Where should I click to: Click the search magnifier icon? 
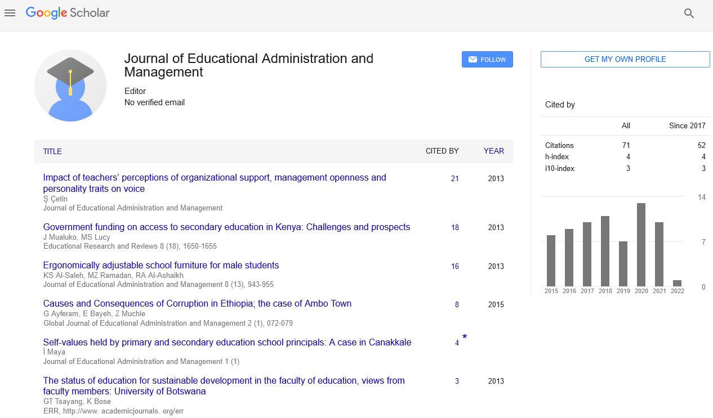[689, 14]
